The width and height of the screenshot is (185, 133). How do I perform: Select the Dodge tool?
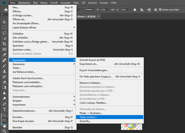(x=4, y=99)
